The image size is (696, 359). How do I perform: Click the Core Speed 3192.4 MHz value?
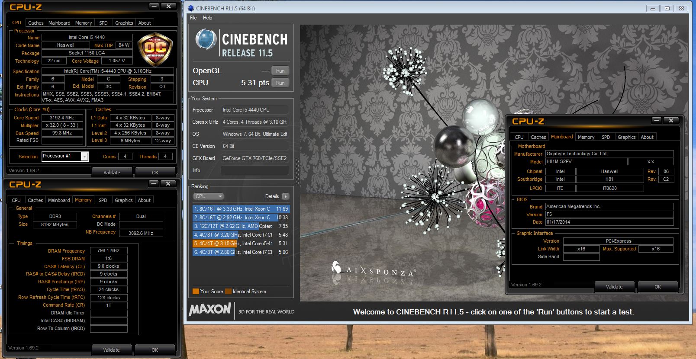[x=62, y=118]
